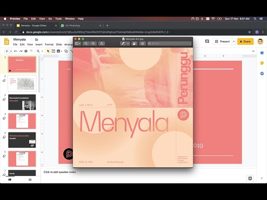Select slide 2 thumbnail with sketch image

[x=22, y=83]
